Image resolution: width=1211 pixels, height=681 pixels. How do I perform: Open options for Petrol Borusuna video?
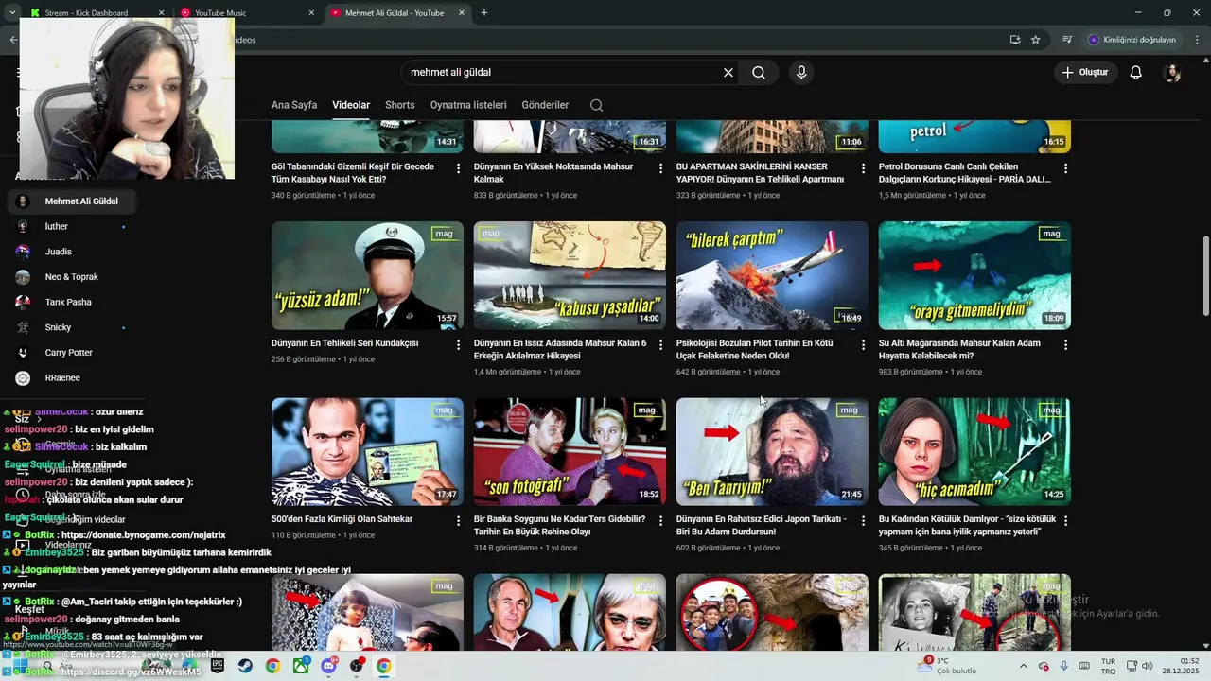1065,168
